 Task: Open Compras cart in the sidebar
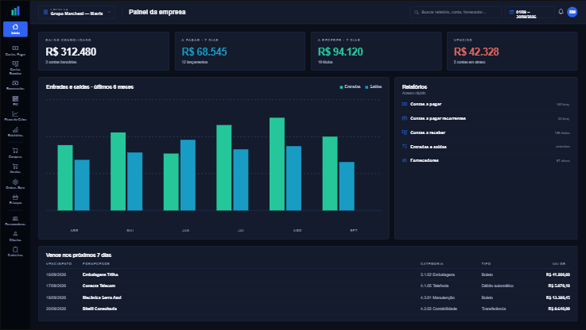pos(15,153)
